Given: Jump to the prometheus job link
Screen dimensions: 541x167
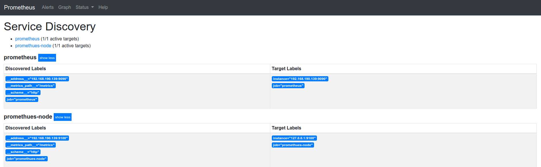Looking at the screenshot, I should tap(27, 39).
